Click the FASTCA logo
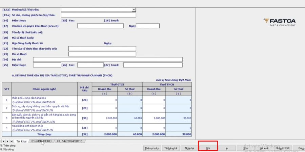This screenshot has width=305, height=152. click(x=279, y=22)
